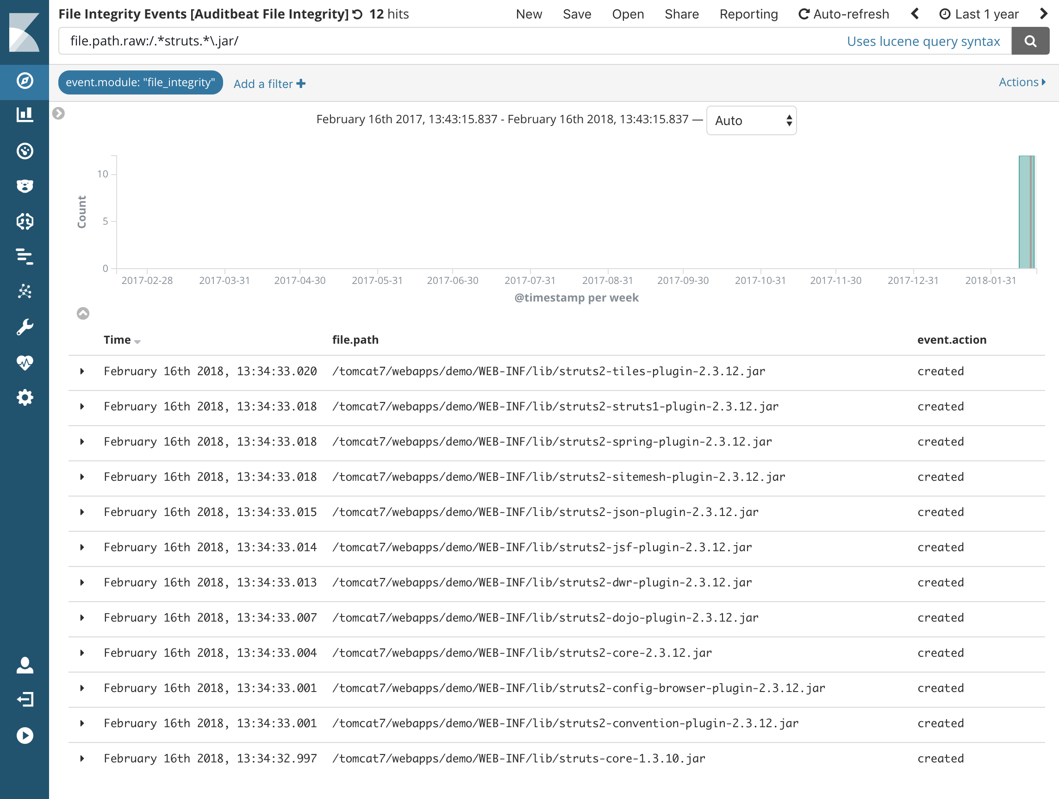Open Management gear icon in sidebar

[25, 397]
